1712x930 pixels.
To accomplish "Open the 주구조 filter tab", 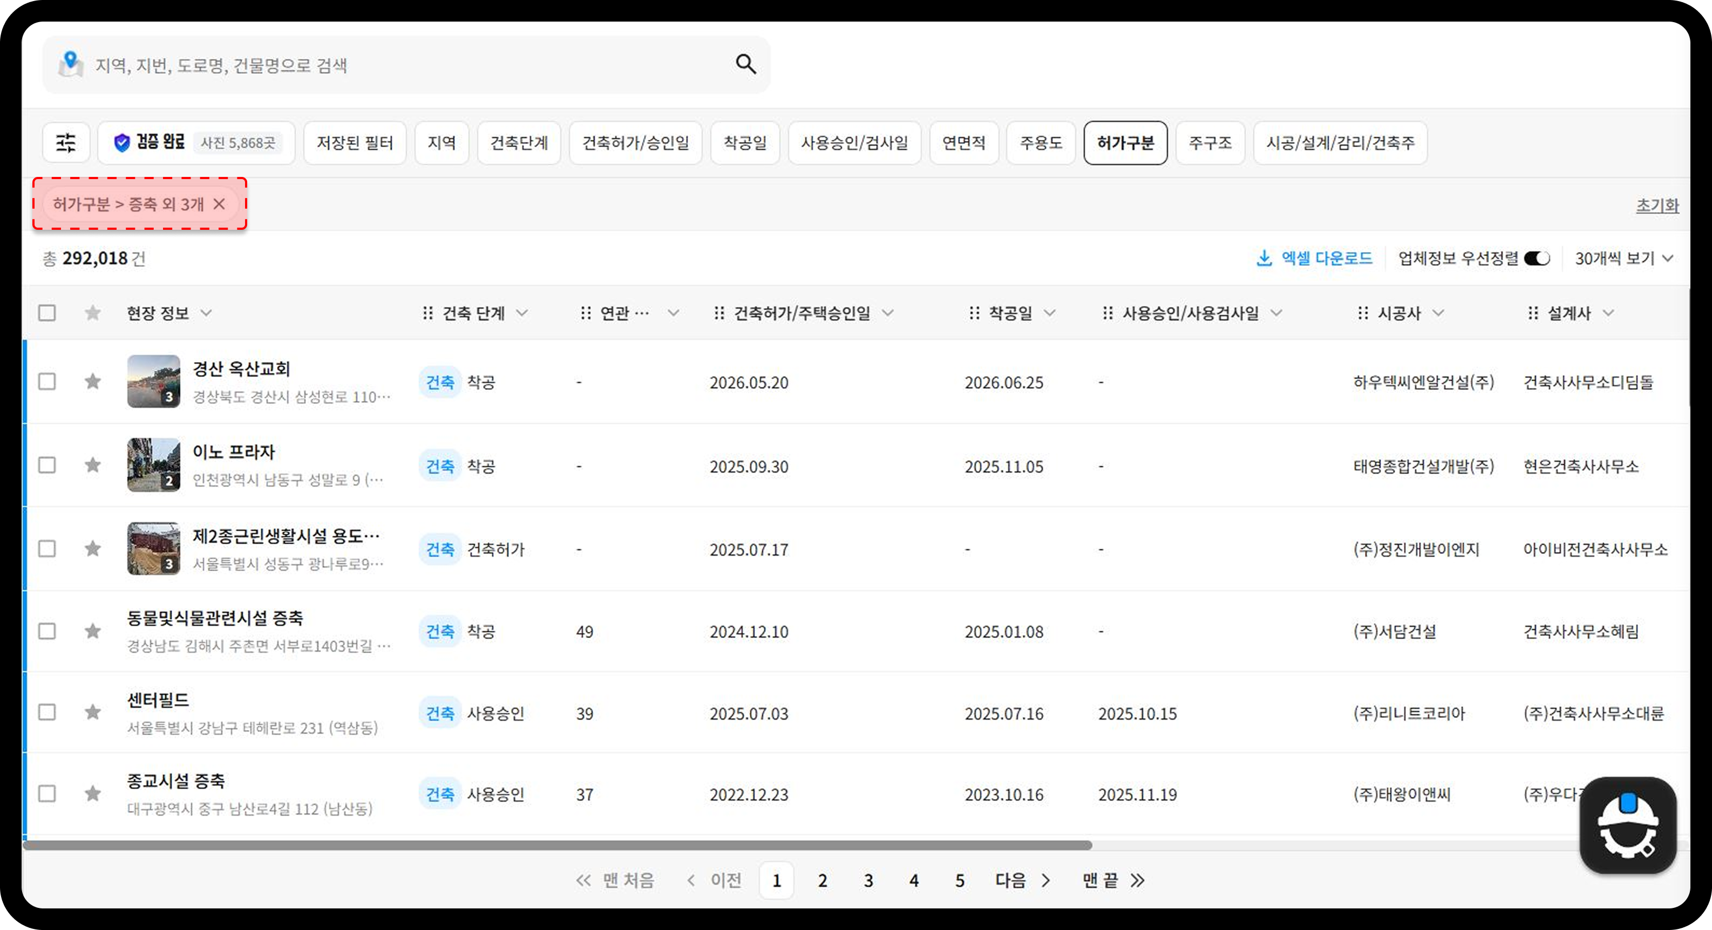I will [1210, 142].
